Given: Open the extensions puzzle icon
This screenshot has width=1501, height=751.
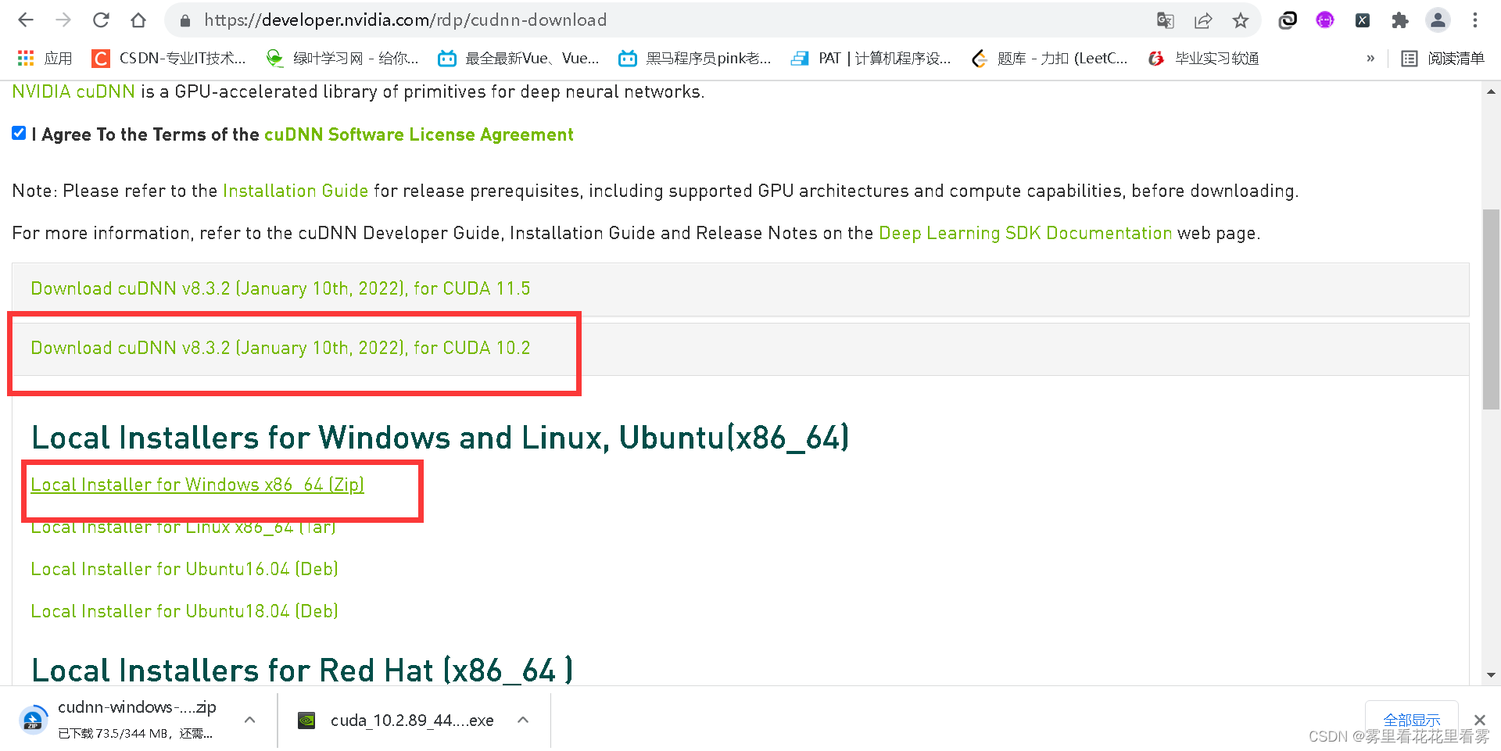Looking at the screenshot, I should coord(1400,20).
